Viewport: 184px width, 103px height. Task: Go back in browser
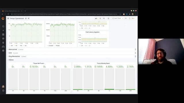(x=3, y=14)
